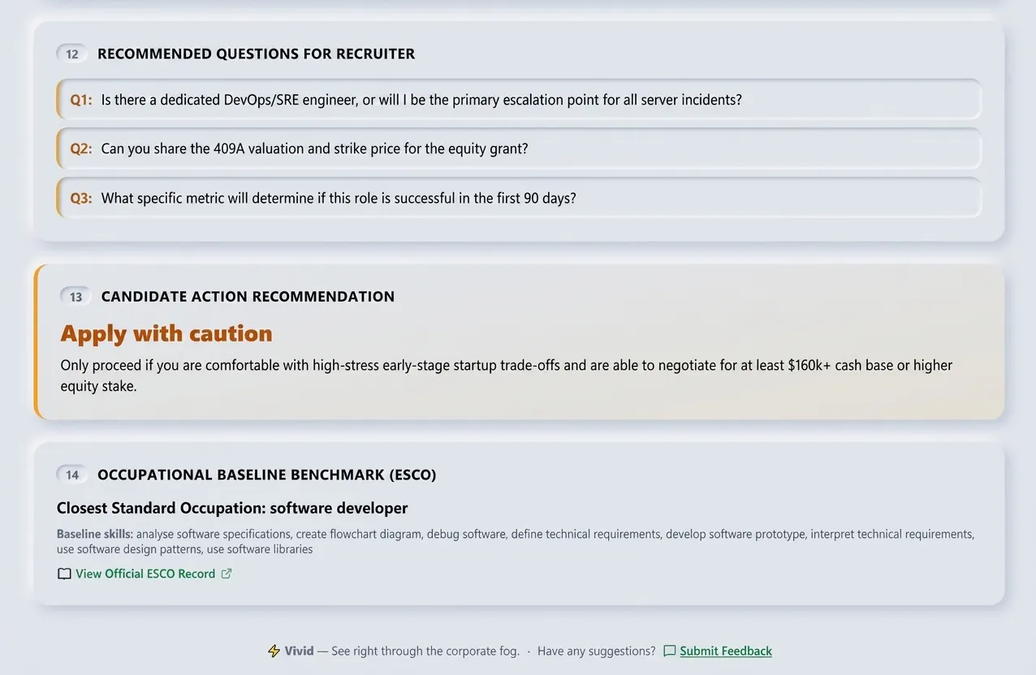Open the View Official ESCO Record link
This screenshot has height=675, width=1036.
[145, 574]
